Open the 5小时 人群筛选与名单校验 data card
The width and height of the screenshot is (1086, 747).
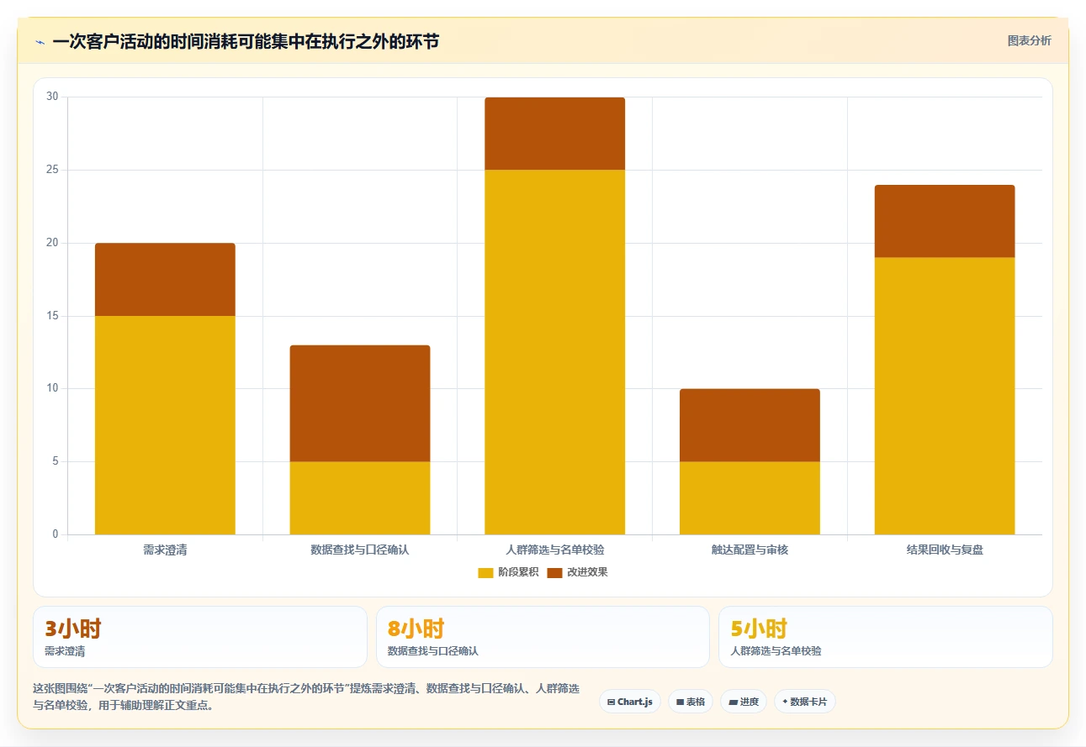[885, 637]
